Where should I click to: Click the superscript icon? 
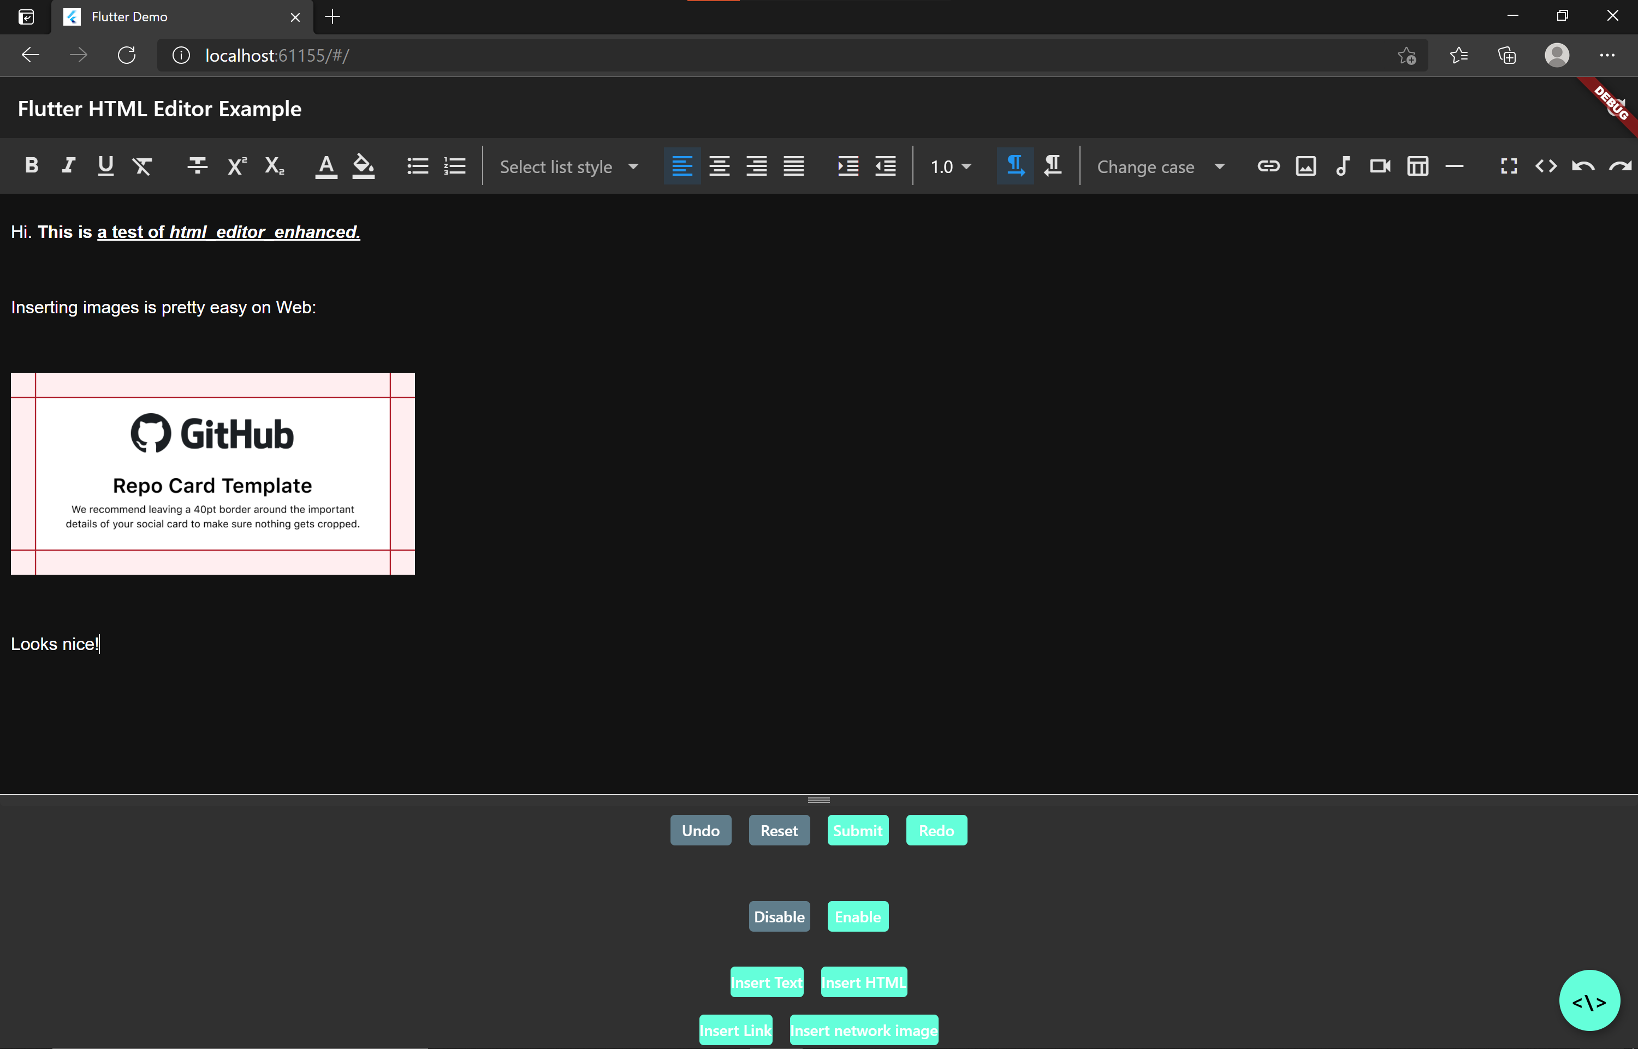(x=236, y=165)
